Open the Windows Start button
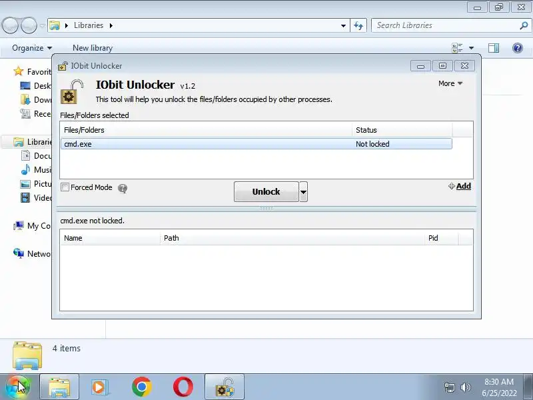 (x=17, y=387)
